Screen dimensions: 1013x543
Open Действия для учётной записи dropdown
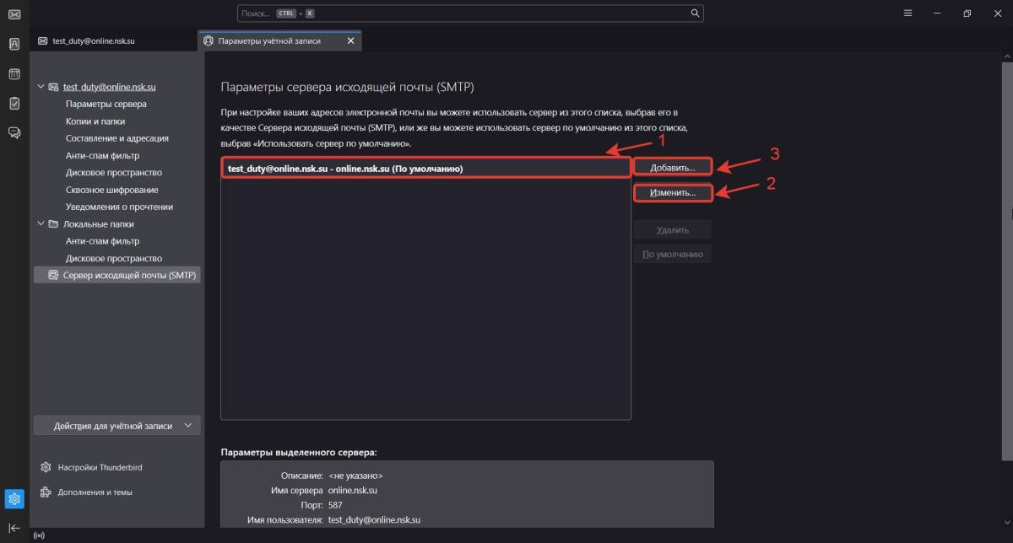coord(117,426)
